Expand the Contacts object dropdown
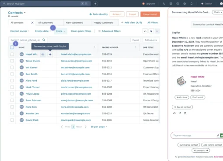223x161 pixels. [17, 13]
